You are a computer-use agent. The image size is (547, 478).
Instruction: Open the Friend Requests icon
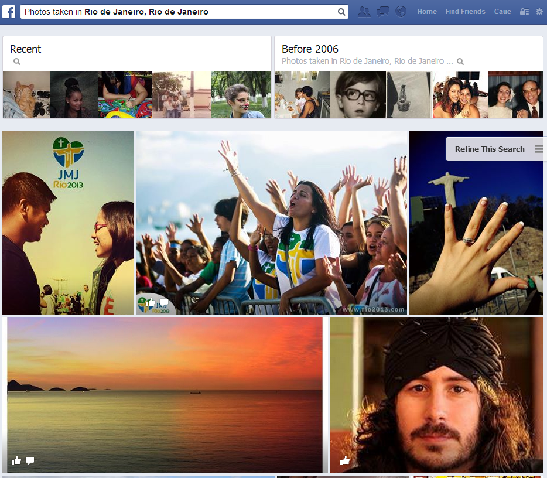coord(364,12)
